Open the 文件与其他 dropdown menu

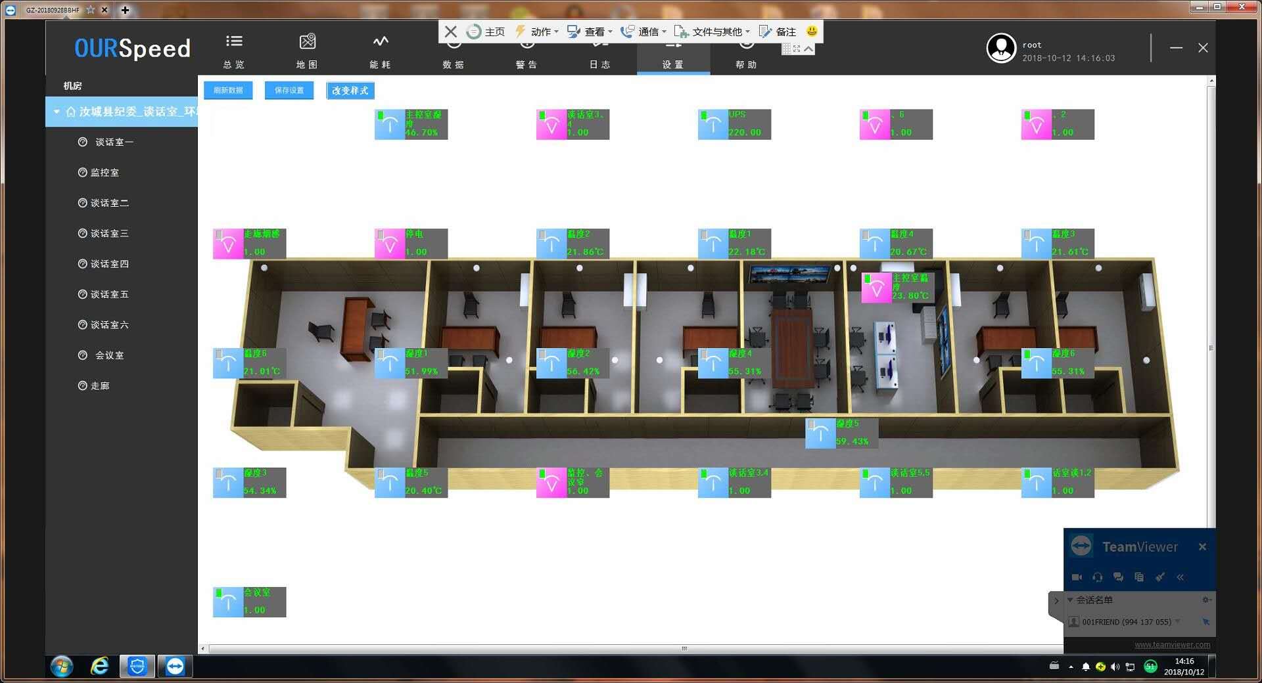713,32
